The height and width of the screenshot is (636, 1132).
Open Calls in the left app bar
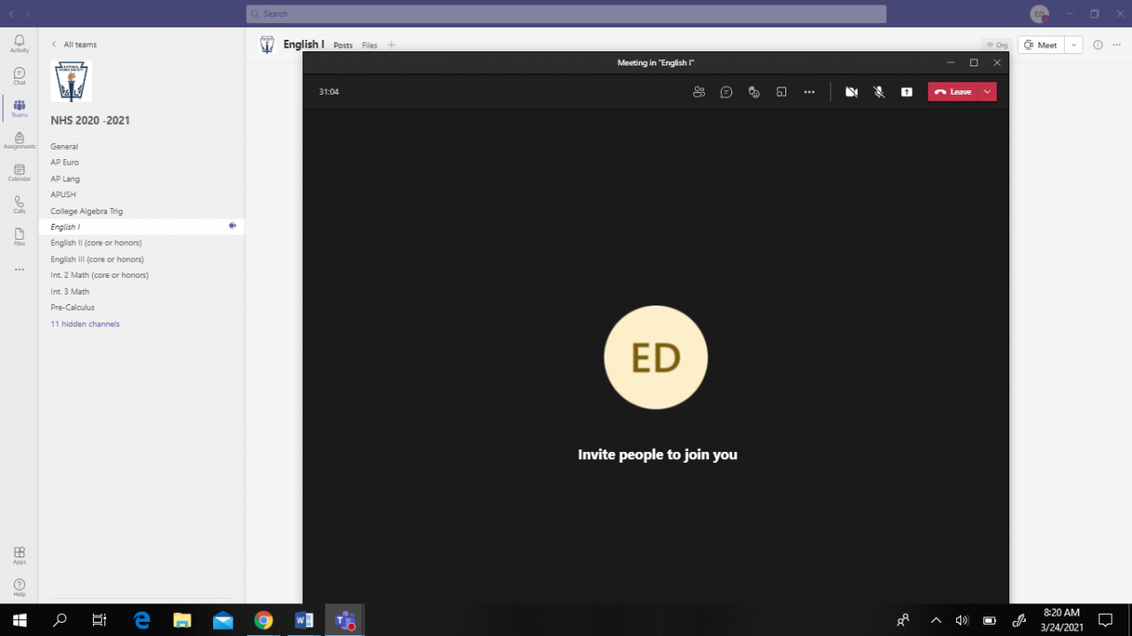[19, 204]
